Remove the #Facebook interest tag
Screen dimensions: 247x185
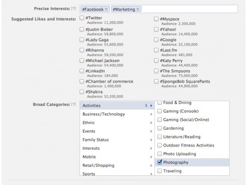coord(106,9)
